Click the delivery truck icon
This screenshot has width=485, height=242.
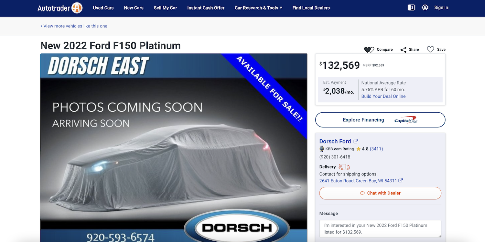coord(344,167)
